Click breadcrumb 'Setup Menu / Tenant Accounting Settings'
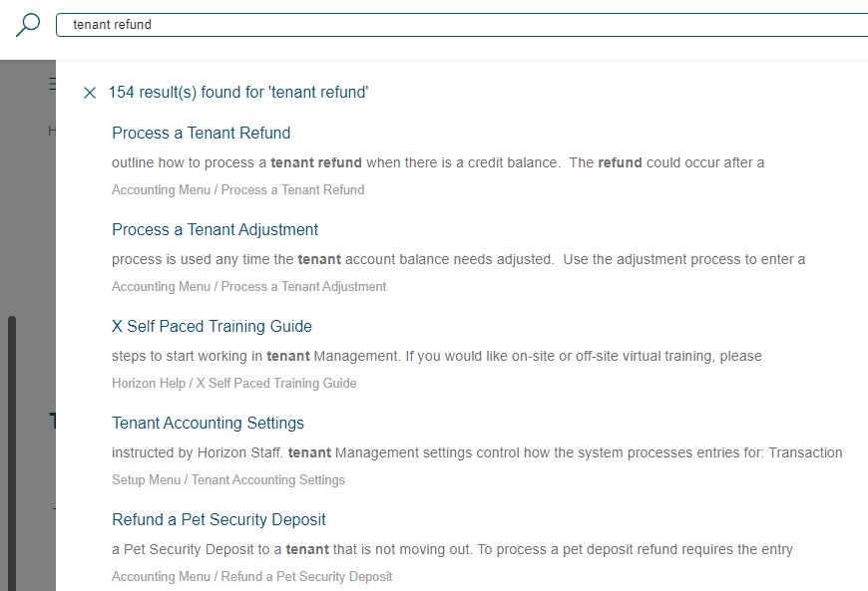This screenshot has height=591, width=868. point(227,479)
